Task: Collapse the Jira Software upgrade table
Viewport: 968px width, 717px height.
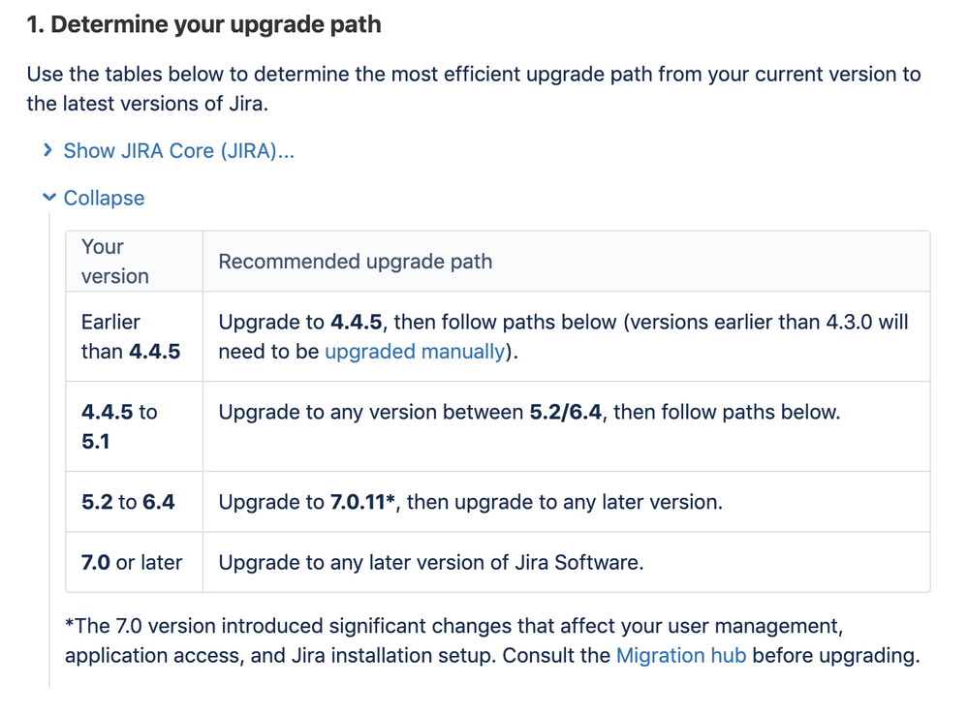Action: [x=104, y=198]
